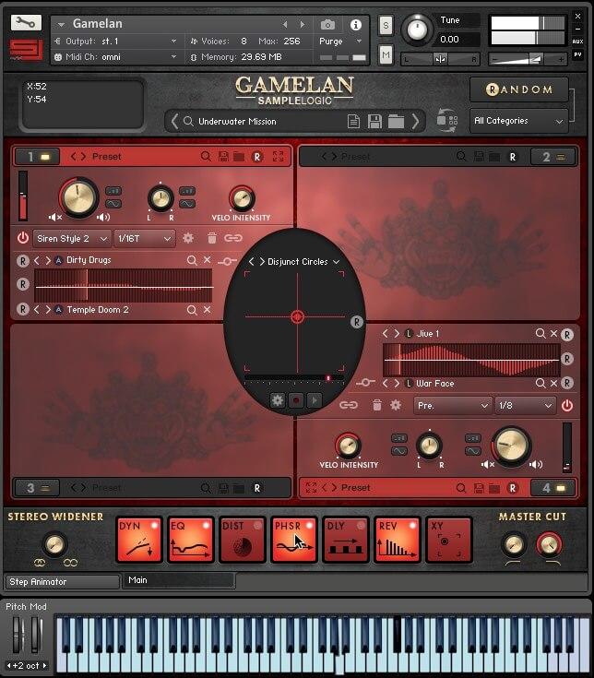Toggle the Solo S button

386,25
